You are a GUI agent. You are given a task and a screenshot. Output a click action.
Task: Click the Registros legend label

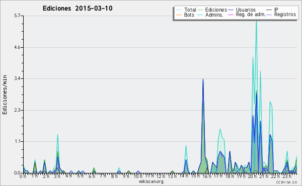tap(285, 15)
